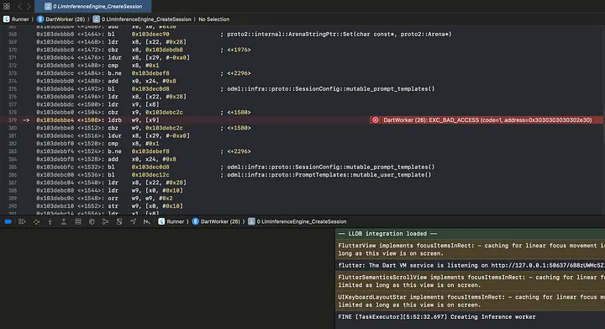The image size is (605, 329).
Task: Click the ArenaStringPtr::Set comment text
Action: tap(339, 34)
